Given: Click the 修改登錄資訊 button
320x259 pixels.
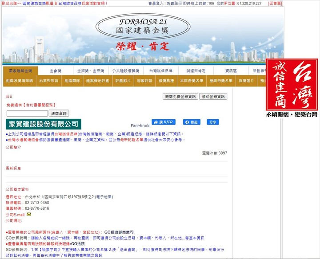Looking at the screenshot, I should tap(213, 97).
